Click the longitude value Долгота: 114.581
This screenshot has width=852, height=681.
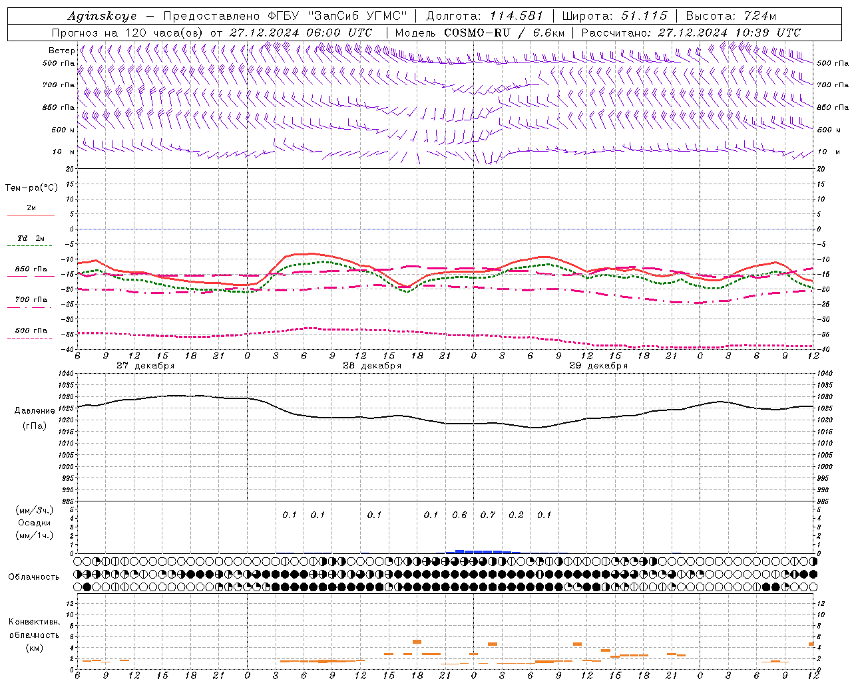[x=485, y=16]
